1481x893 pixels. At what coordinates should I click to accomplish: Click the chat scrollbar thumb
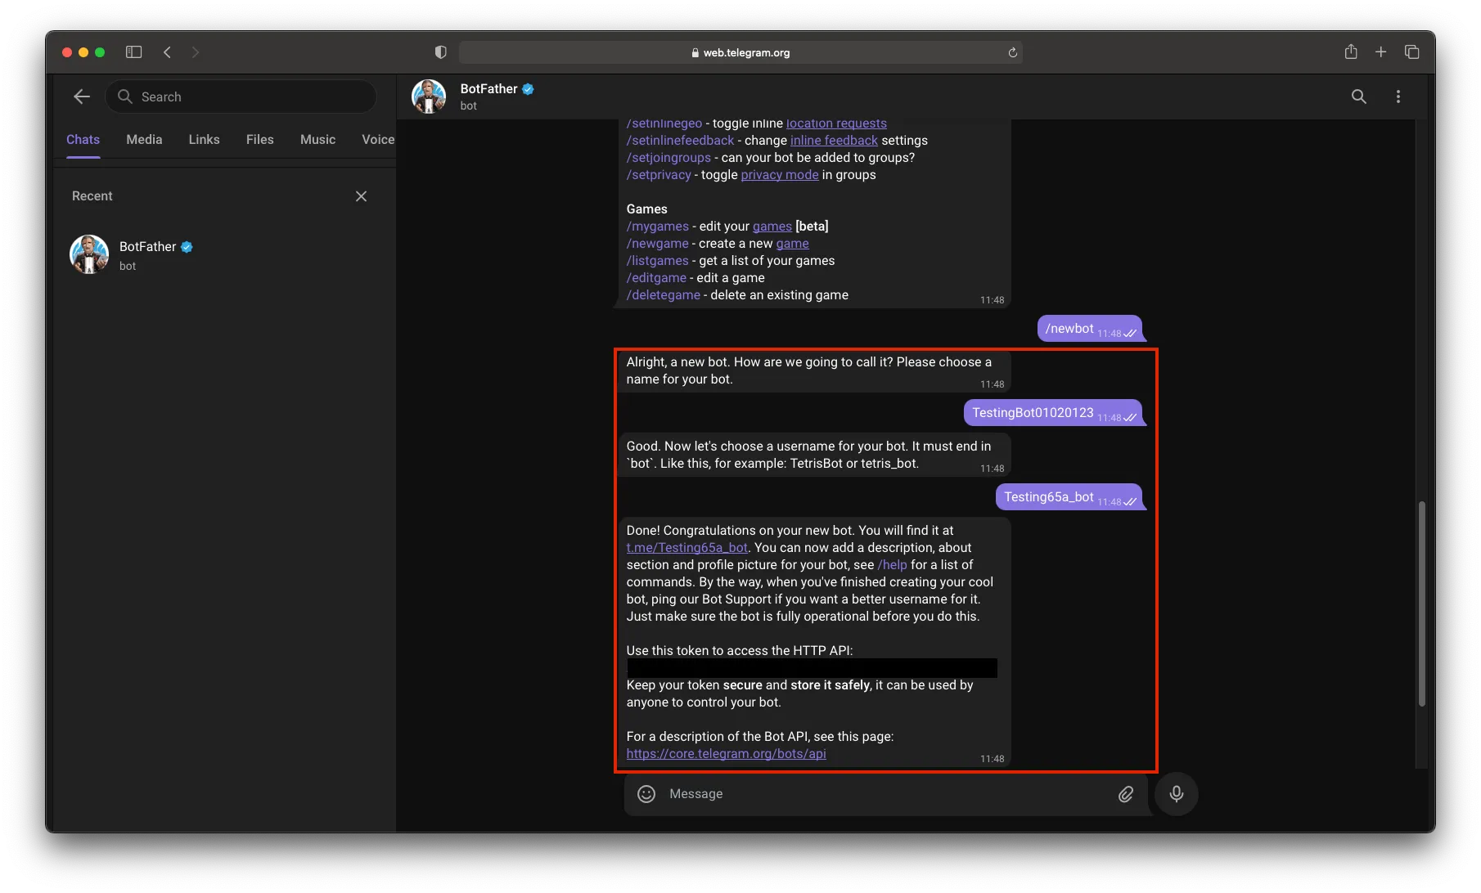(x=1422, y=604)
